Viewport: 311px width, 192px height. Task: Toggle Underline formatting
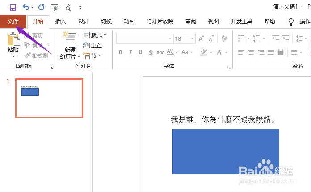140,52
